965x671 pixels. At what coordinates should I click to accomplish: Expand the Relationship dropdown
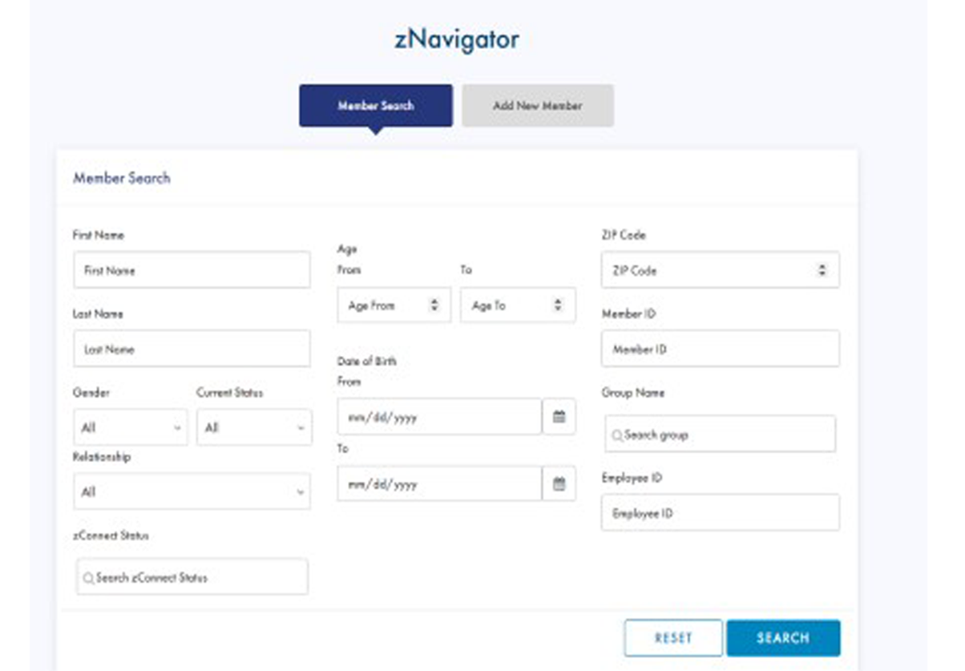tap(192, 491)
